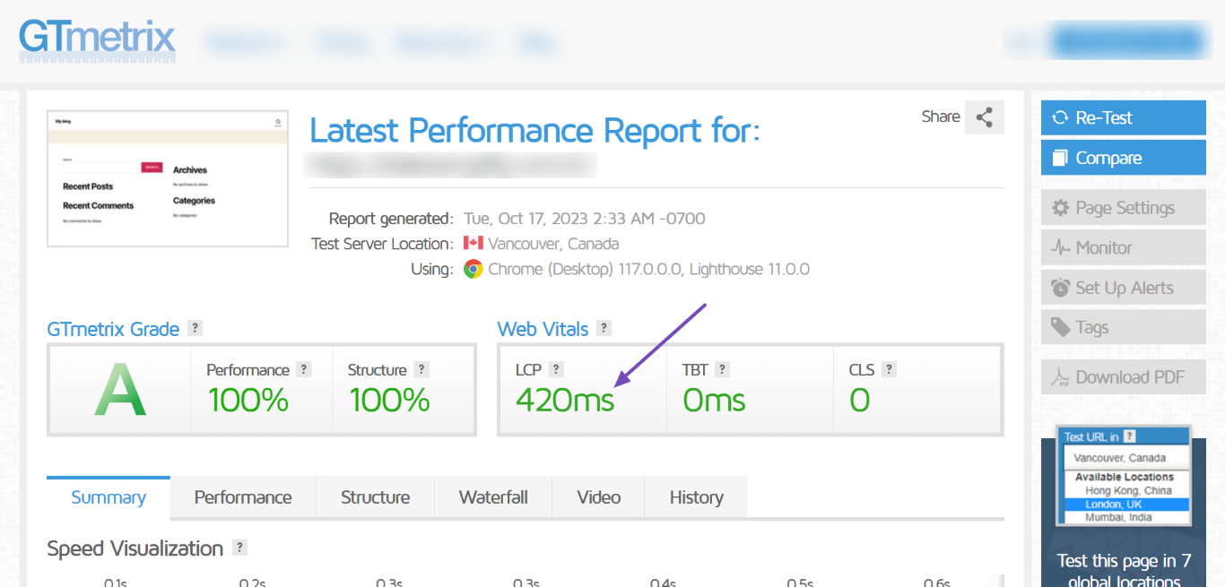1225x587 pixels.
Task: Open the History tab
Action: pyautogui.click(x=697, y=497)
